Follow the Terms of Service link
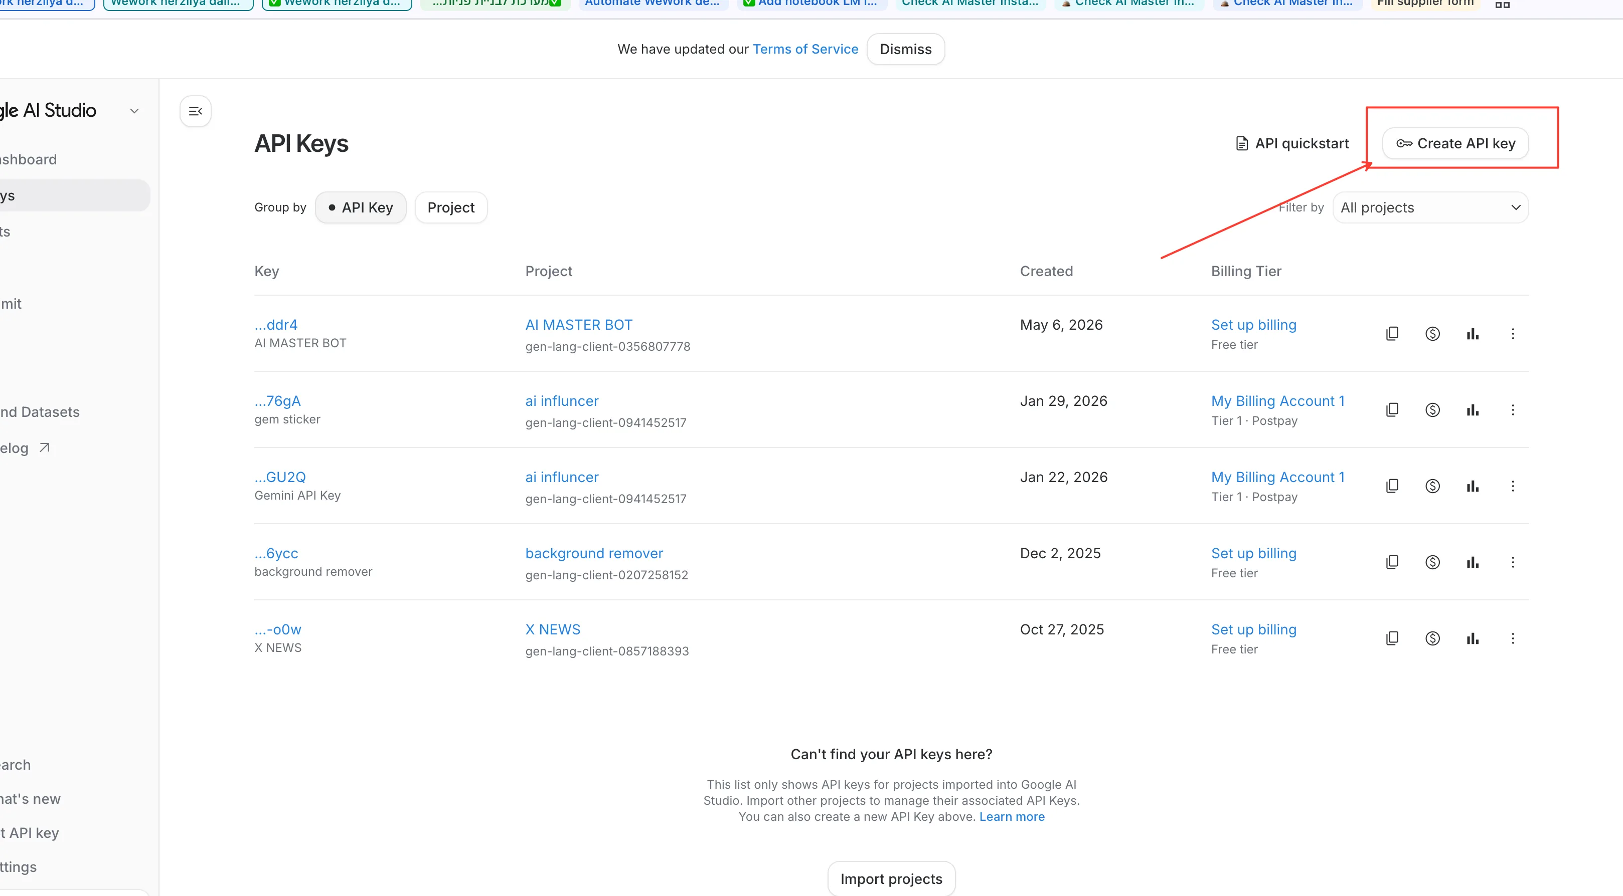Viewport: 1623px width, 896px height. point(805,49)
